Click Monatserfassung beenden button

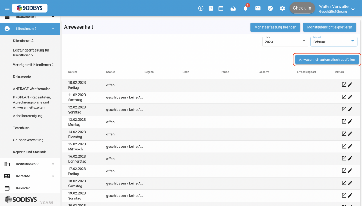coord(275,27)
